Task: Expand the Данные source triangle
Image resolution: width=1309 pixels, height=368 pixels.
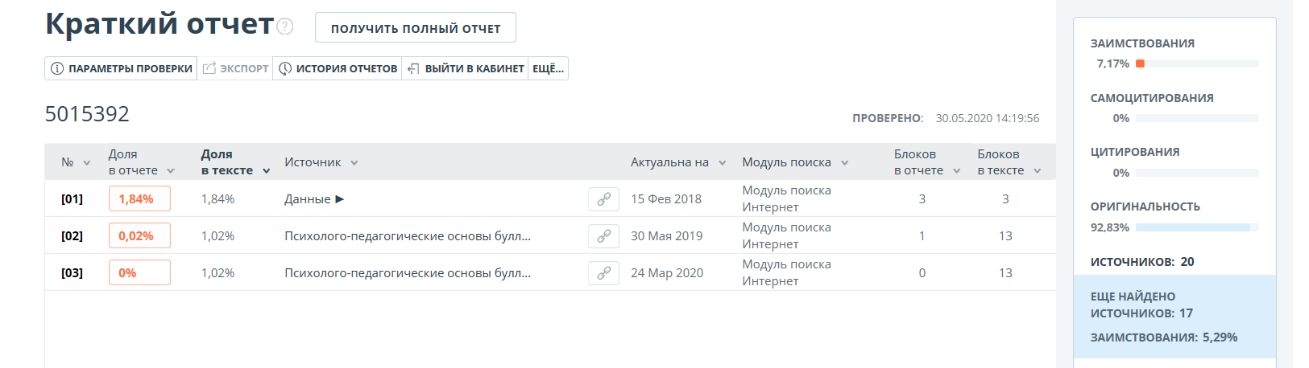Action: 340,199
